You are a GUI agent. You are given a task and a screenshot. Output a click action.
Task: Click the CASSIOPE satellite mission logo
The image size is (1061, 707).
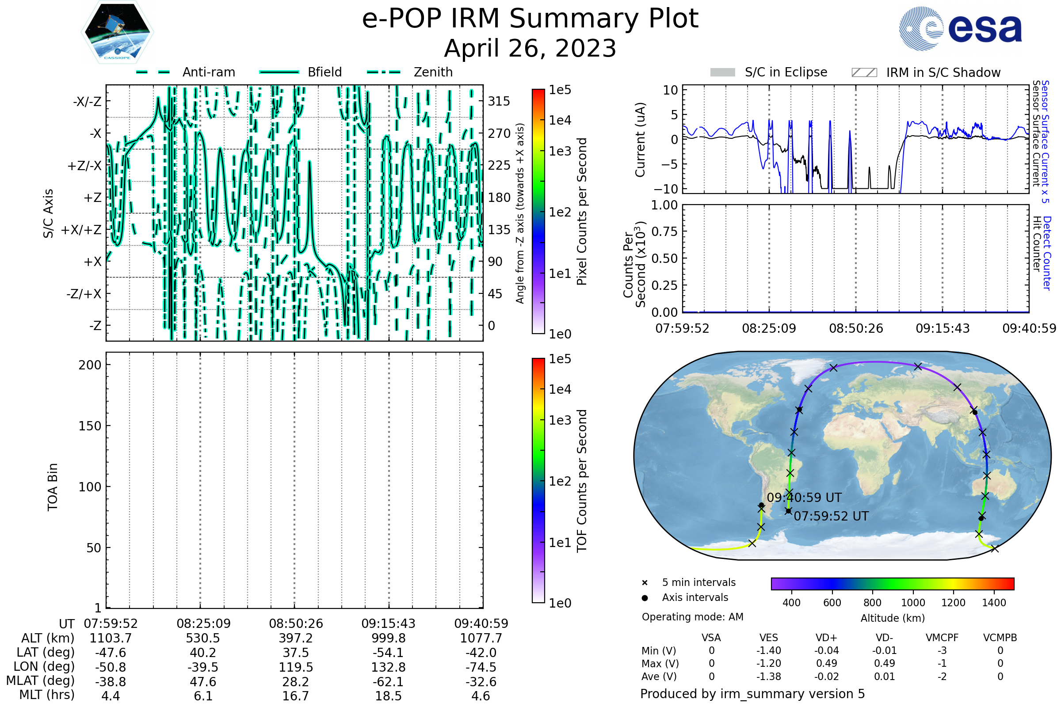click(117, 32)
